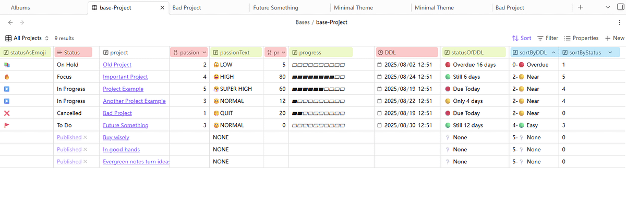
Task: Close the base-Project tab
Action: point(162,8)
